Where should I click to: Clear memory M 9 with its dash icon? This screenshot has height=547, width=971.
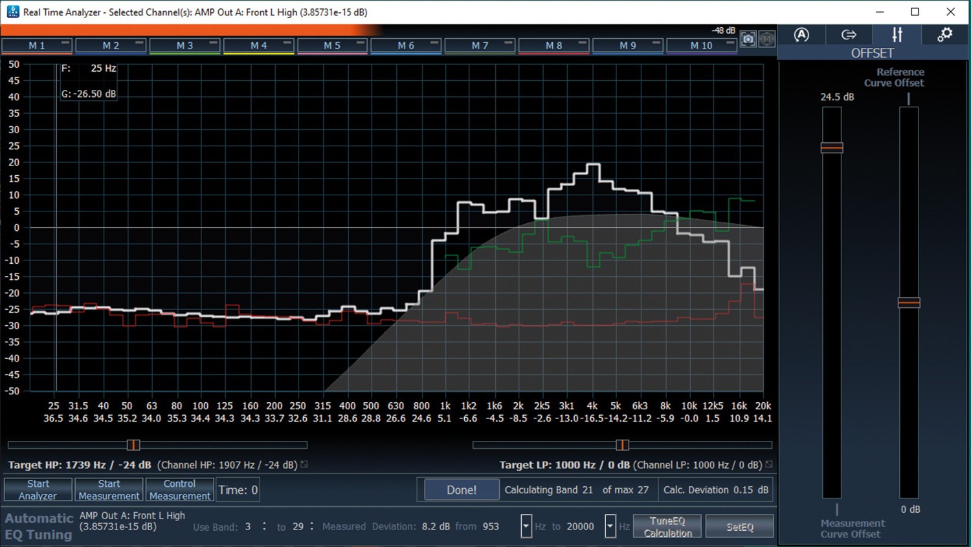[656, 43]
